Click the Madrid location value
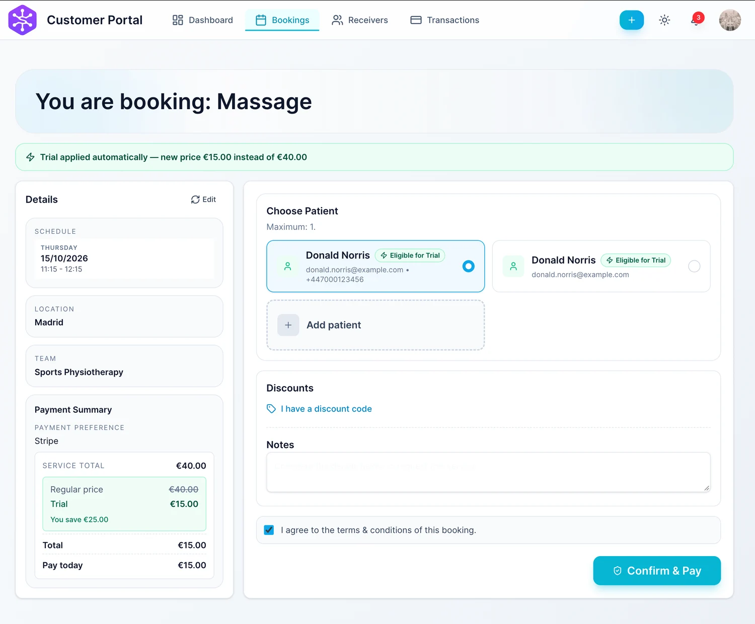Image resolution: width=755 pixels, height=624 pixels. pos(49,322)
